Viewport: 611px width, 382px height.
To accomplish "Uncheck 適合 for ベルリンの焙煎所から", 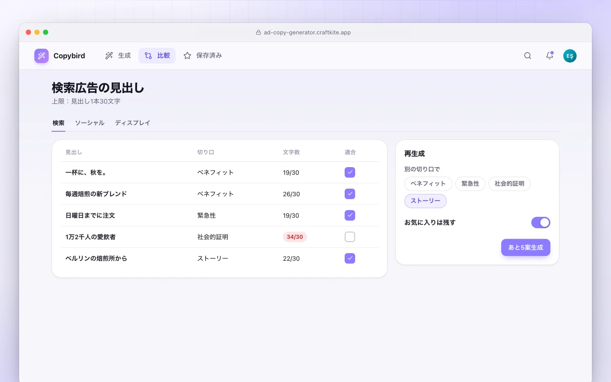I will [350, 258].
